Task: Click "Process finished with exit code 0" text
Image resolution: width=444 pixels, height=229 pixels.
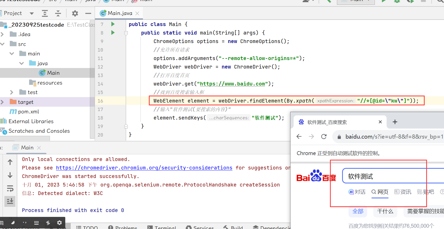Action: pyautogui.click(x=73, y=210)
